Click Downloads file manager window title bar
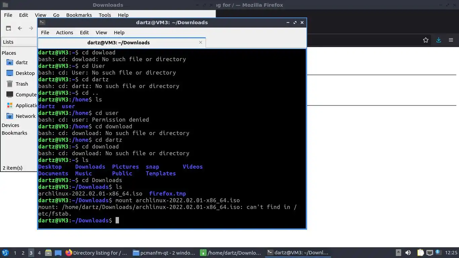Image resolution: width=459 pixels, height=258 pixels. [x=108, y=5]
